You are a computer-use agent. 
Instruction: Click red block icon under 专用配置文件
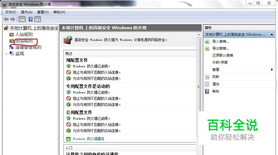pos(68,98)
